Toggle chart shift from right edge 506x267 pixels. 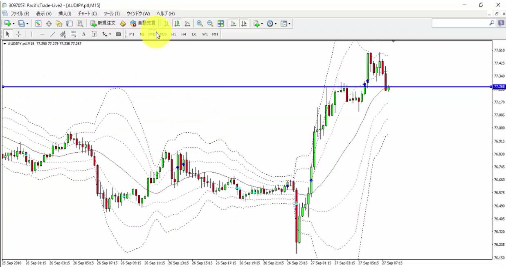click(244, 24)
